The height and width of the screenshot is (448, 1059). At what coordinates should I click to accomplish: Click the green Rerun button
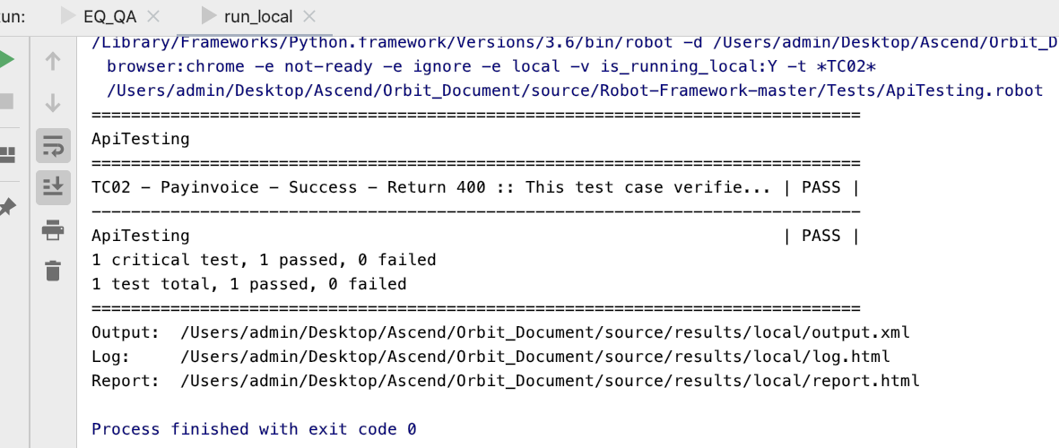tap(6, 60)
